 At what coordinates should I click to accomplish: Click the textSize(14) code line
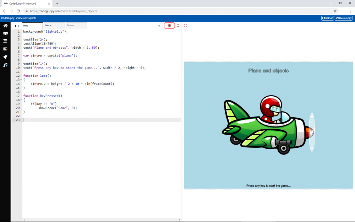(x=35, y=64)
